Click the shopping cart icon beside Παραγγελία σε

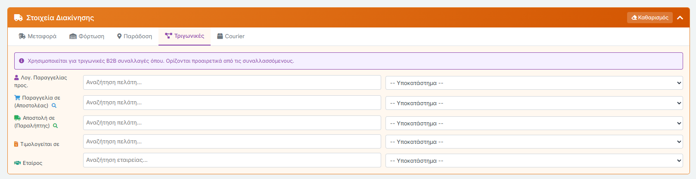click(x=17, y=98)
